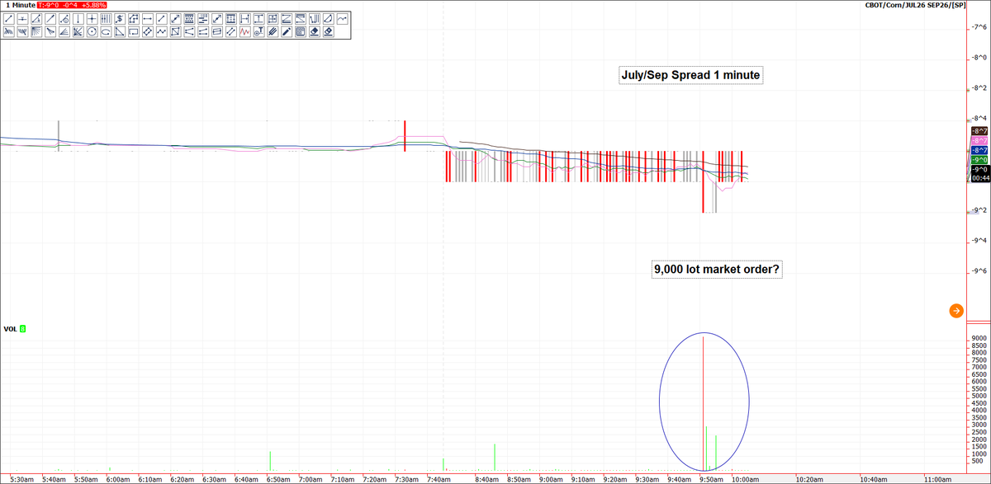Select the black zigzag polyline tool
The image size is (991, 484).
coord(162,31)
